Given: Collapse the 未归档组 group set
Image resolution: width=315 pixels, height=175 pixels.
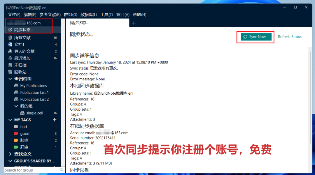Looking at the screenshot, I should pos(10,79).
